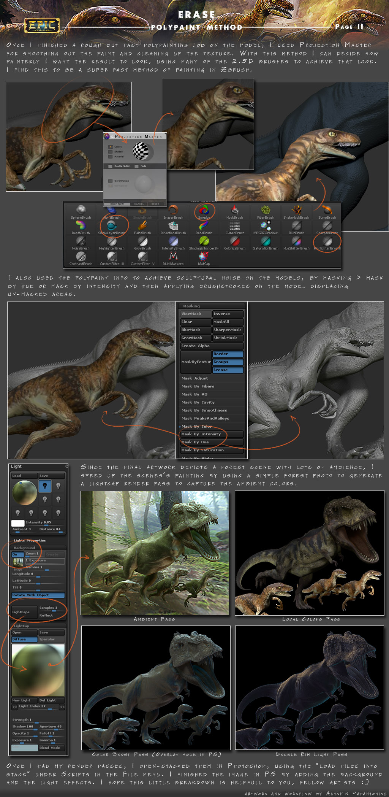The image size is (389, 797).
Task: Select the ShadingEnhancerBrush tool
Action: (204, 243)
